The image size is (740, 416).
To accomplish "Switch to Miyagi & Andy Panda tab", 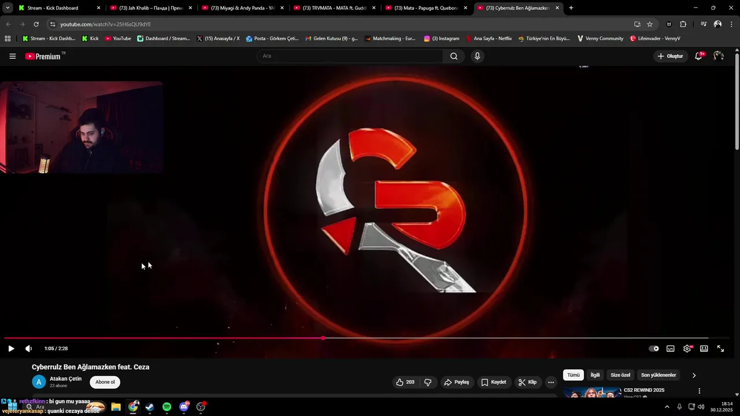I will pyautogui.click(x=243, y=8).
